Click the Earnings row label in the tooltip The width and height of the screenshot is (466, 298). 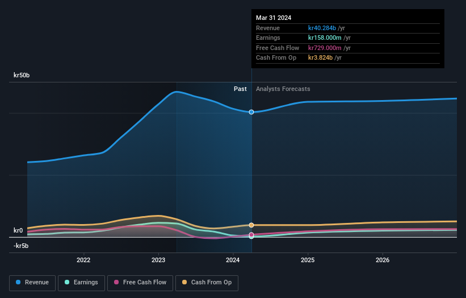(x=268, y=38)
